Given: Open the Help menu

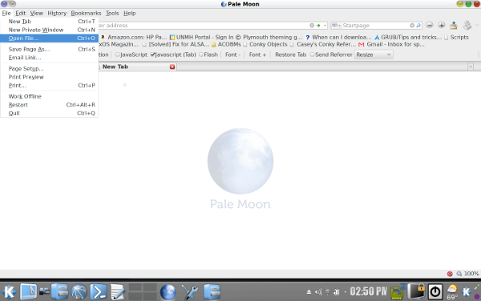Looking at the screenshot, I should [129, 13].
